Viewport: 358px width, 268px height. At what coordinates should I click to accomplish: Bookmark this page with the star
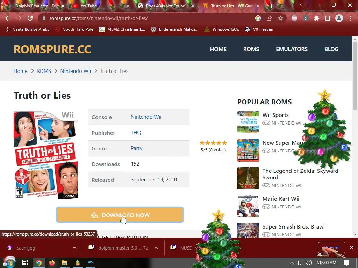coord(280,18)
